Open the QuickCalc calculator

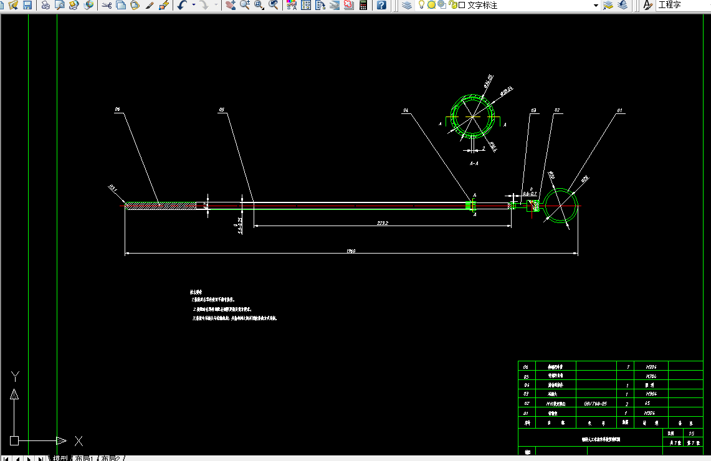pyautogui.click(x=363, y=5)
